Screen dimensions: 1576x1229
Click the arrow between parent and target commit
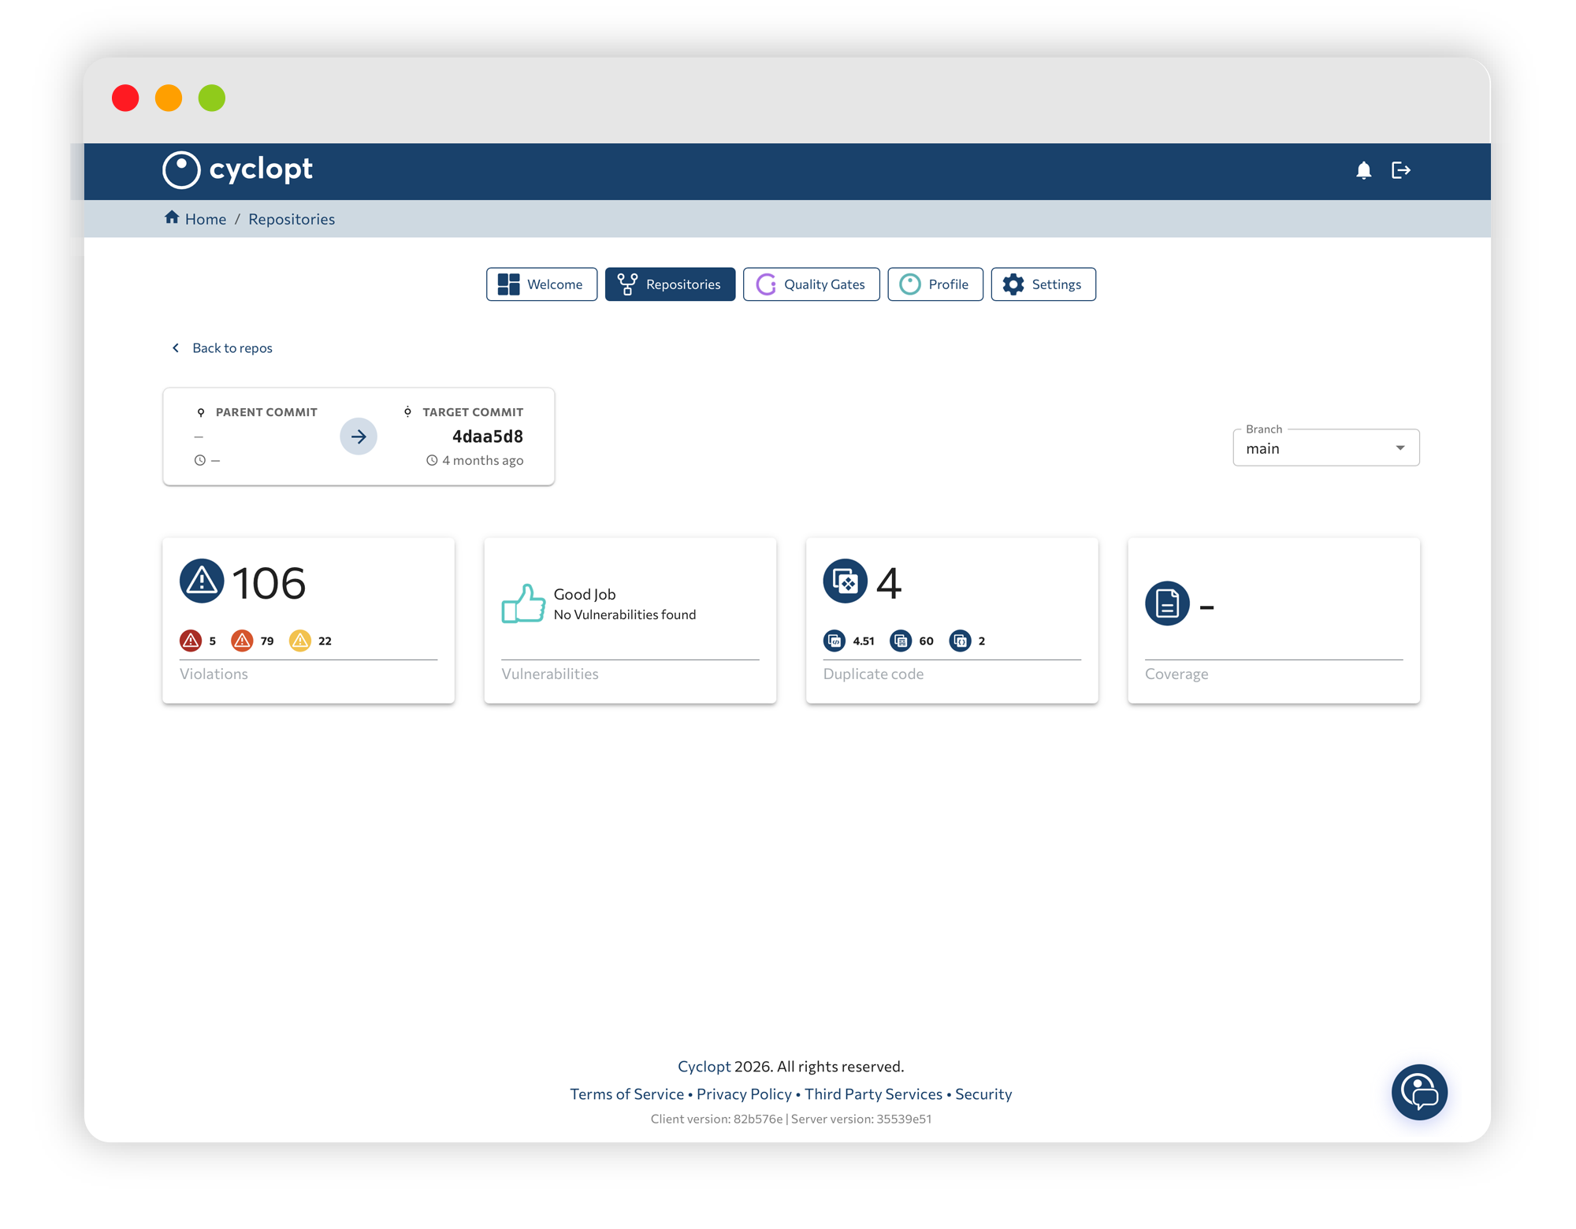click(359, 436)
